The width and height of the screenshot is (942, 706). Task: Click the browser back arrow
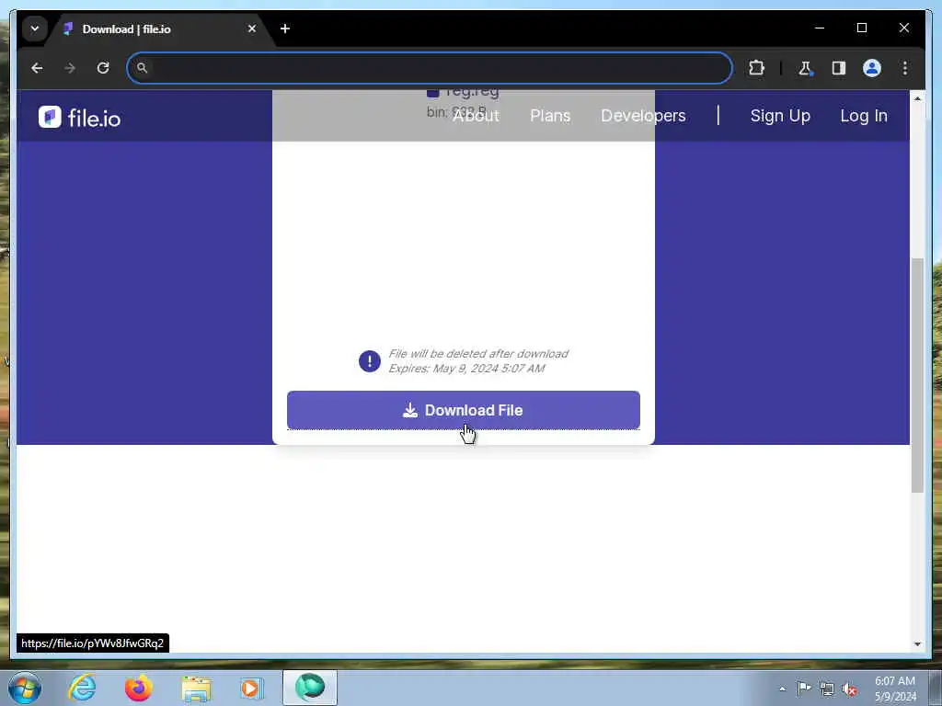37,68
